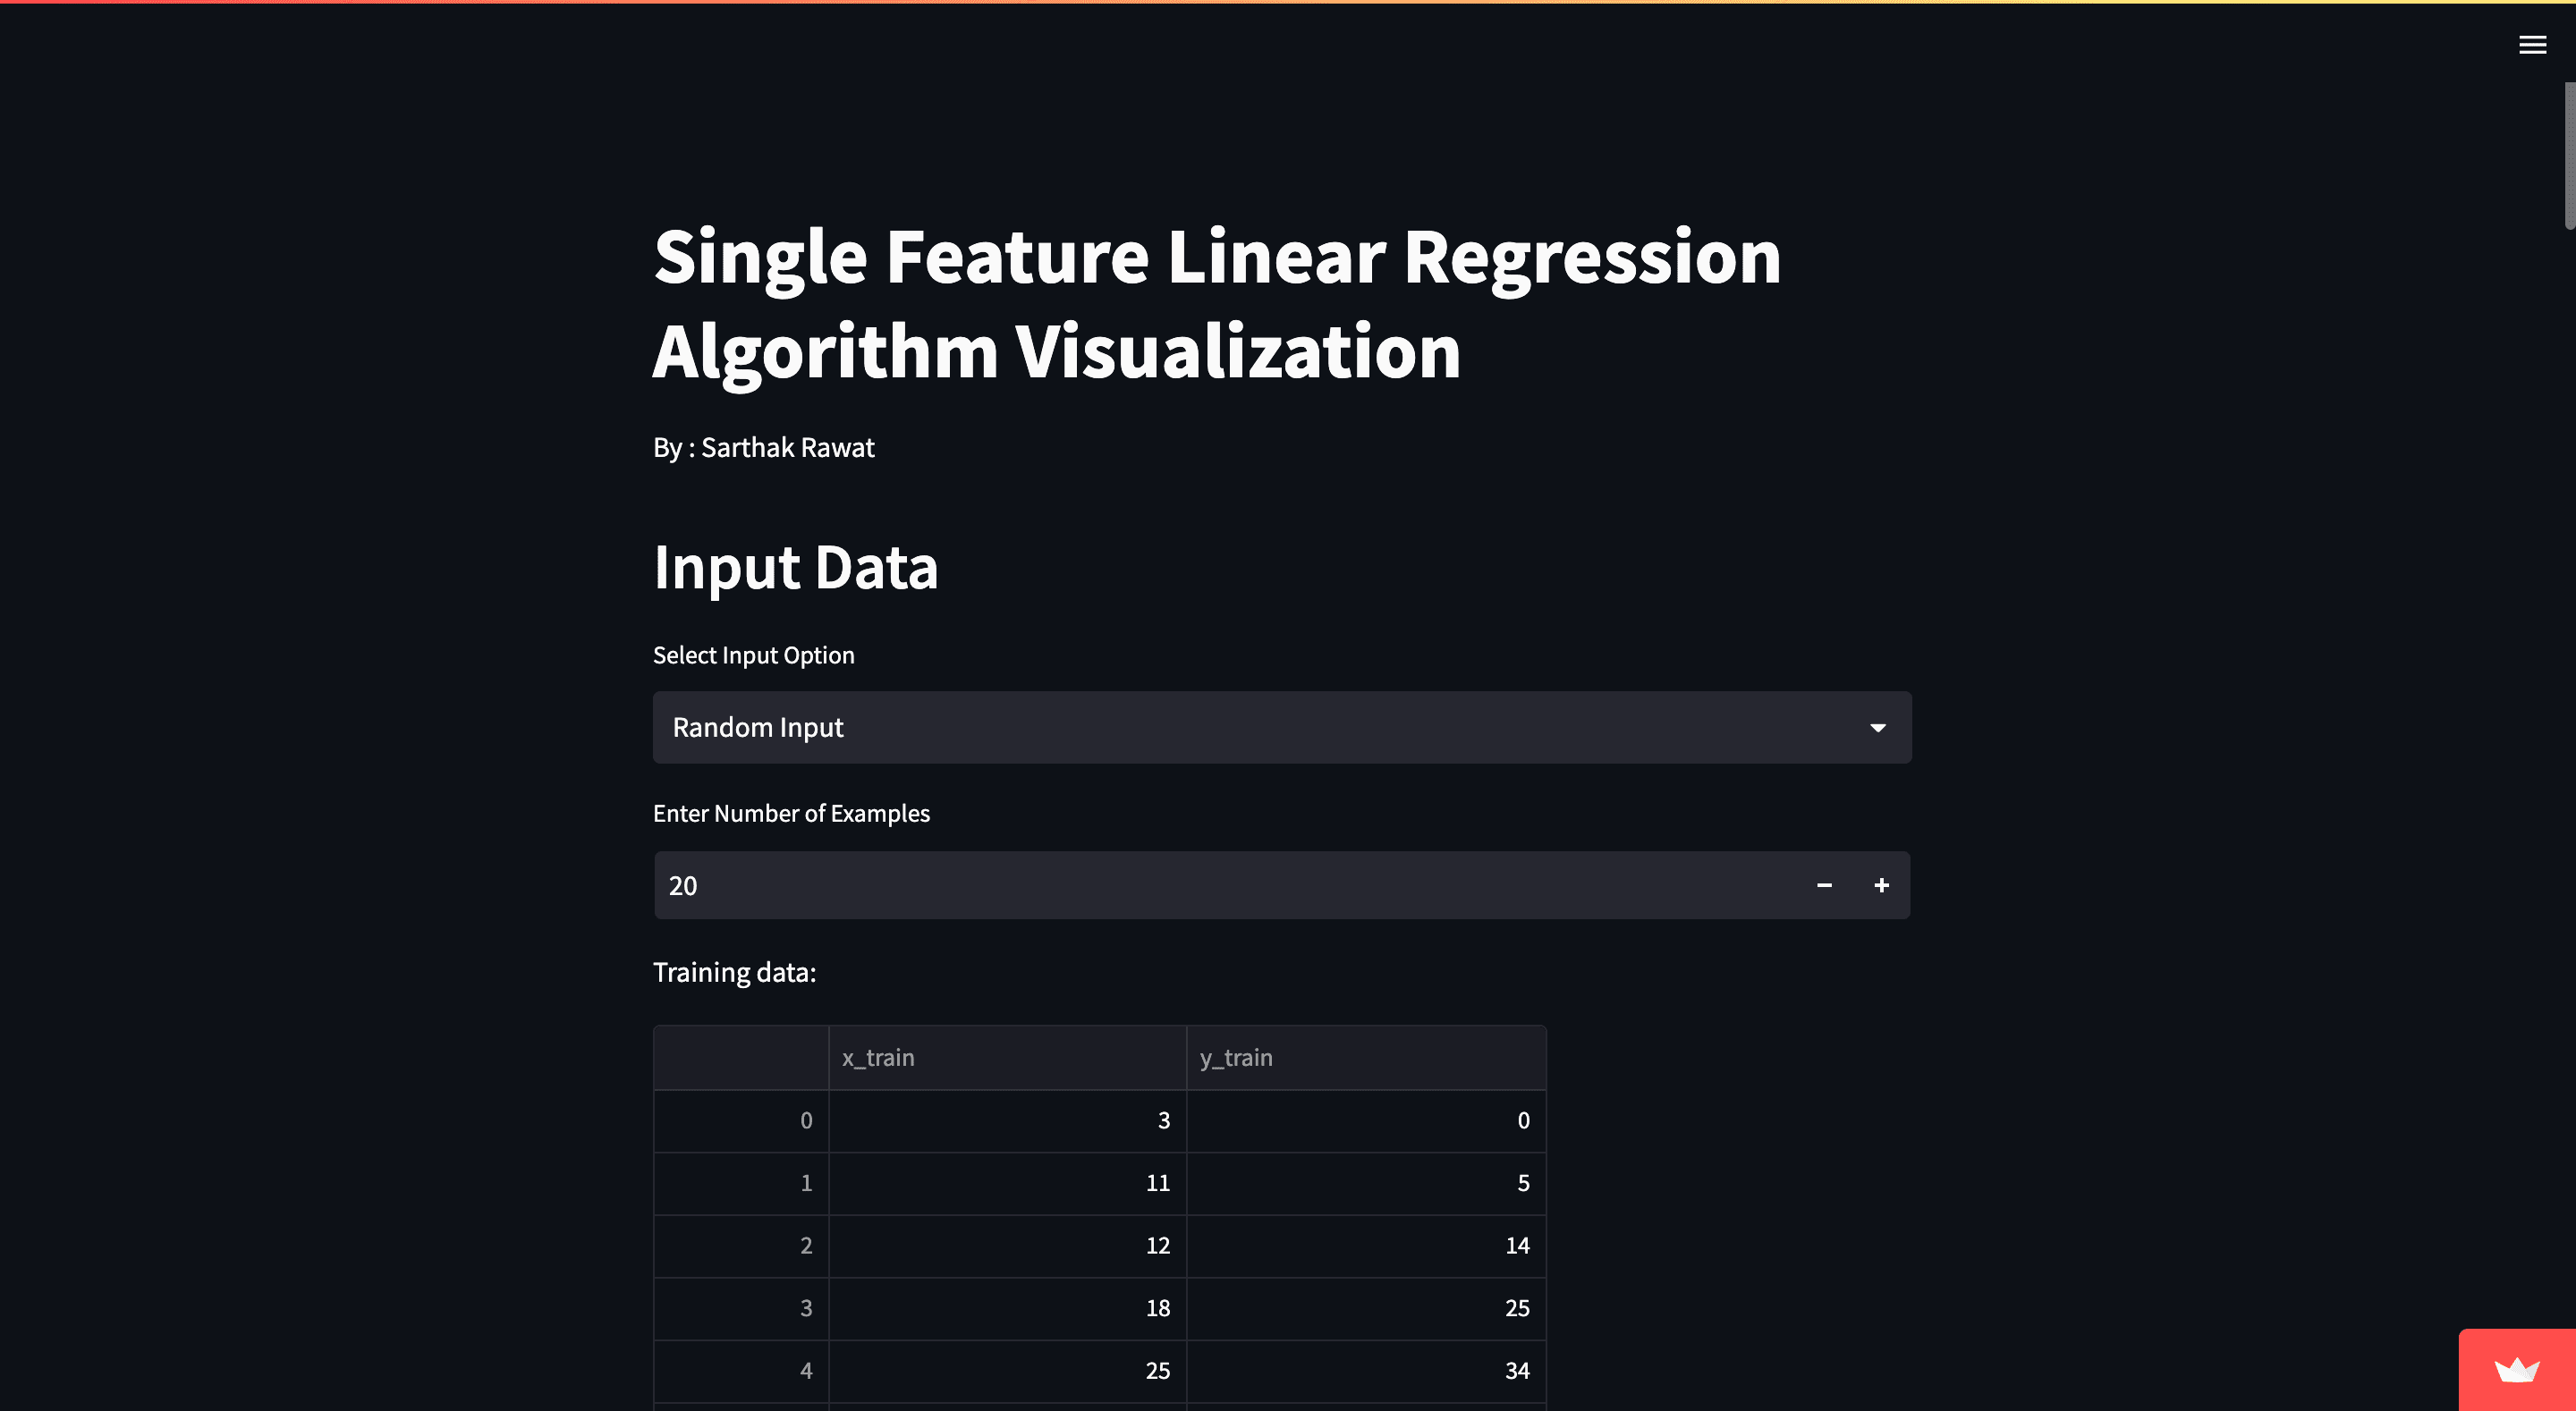The image size is (2576, 1411).
Task: Open the hamburger main menu
Action: pos(2532,45)
